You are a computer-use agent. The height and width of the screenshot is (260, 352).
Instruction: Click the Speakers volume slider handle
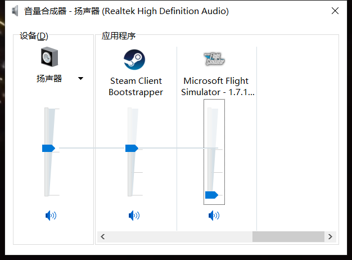point(49,148)
